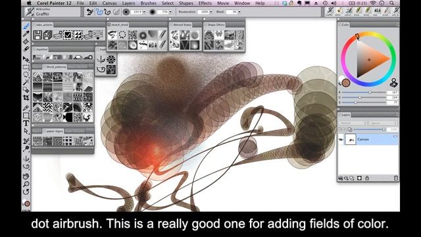
Task: Click the second floppy disk save icon
Action: click(x=47, y=35)
